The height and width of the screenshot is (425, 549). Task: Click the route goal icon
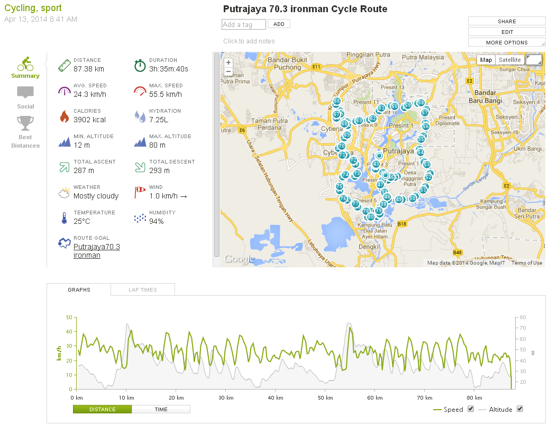(x=64, y=243)
